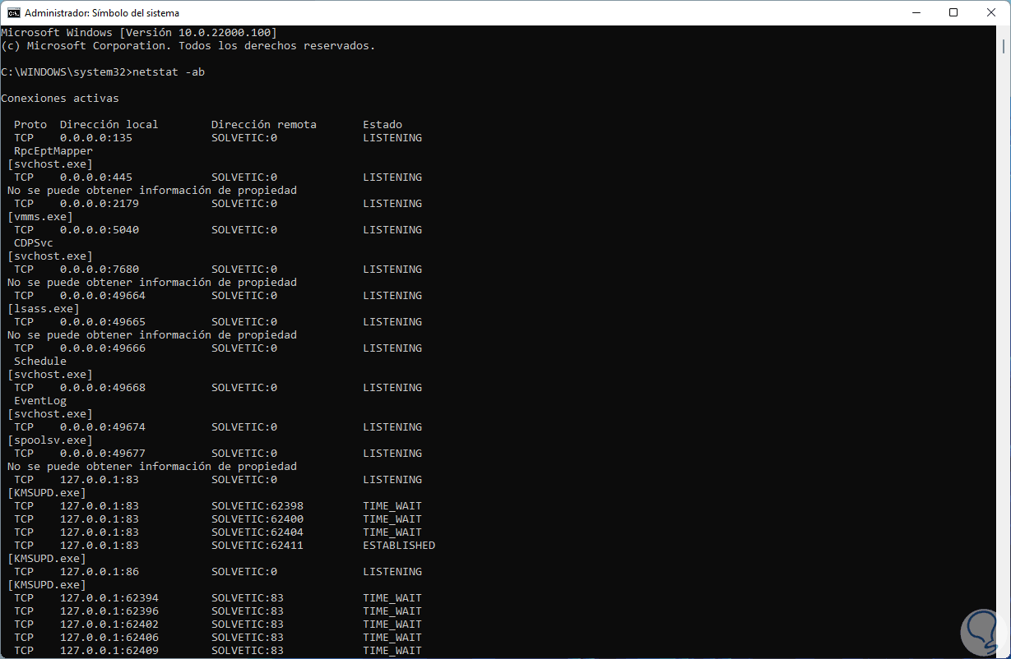Click local address 0.0.0.0:49666
This screenshot has height=659, width=1011.
(x=103, y=348)
